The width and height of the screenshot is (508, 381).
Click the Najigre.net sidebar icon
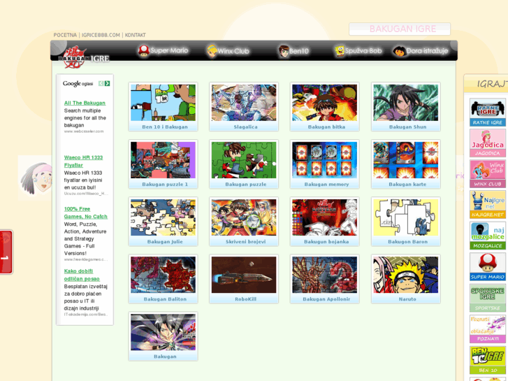(488, 205)
